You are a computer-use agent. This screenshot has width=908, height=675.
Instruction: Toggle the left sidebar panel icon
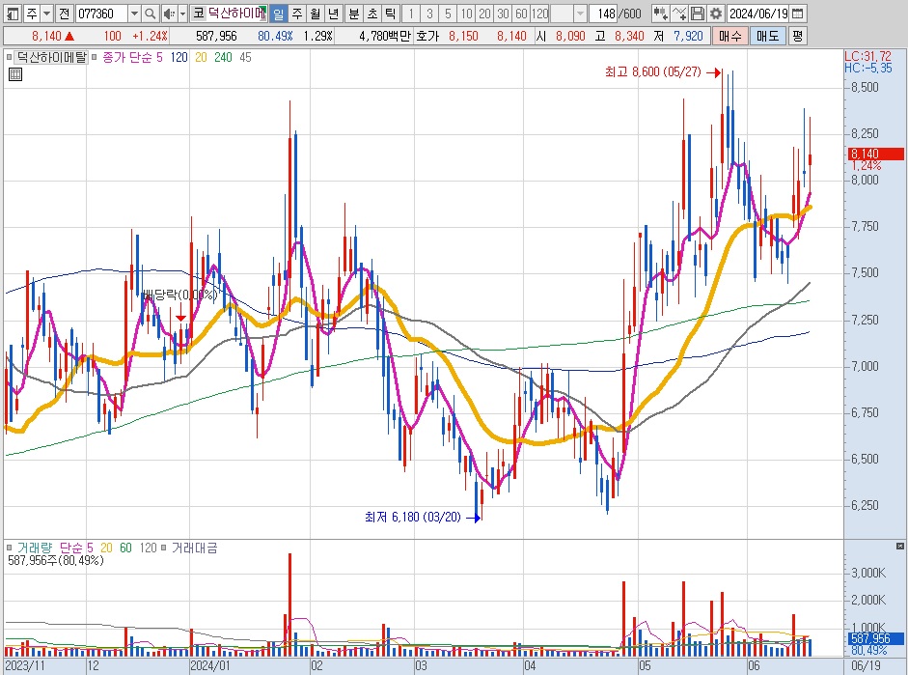[13, 14]
